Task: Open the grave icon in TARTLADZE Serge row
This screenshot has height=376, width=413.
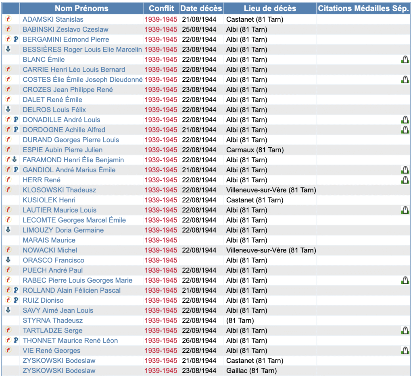Action: (x=405, y=330)
